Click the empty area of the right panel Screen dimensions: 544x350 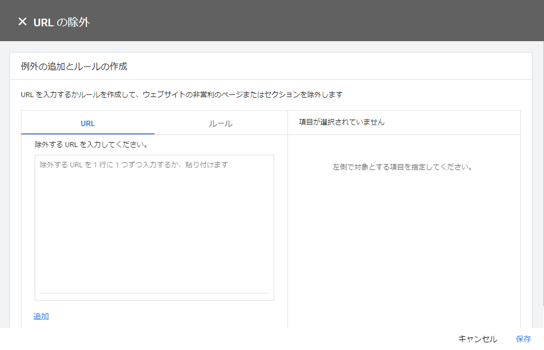coord(404,247)
